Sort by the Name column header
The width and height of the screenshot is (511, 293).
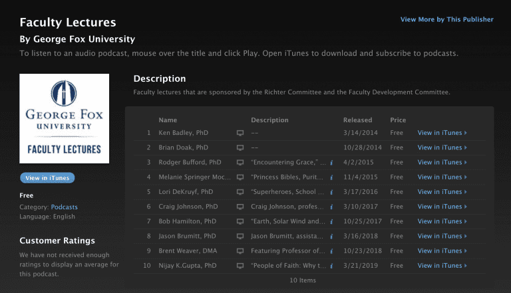168,120
